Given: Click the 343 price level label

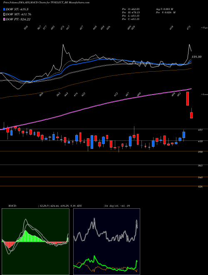Looking at the screenshot, I should tap(201, 177).
